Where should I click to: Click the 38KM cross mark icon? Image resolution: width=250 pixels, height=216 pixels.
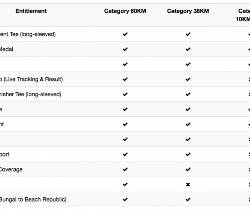pyautogui.click(x=188, y=185)
